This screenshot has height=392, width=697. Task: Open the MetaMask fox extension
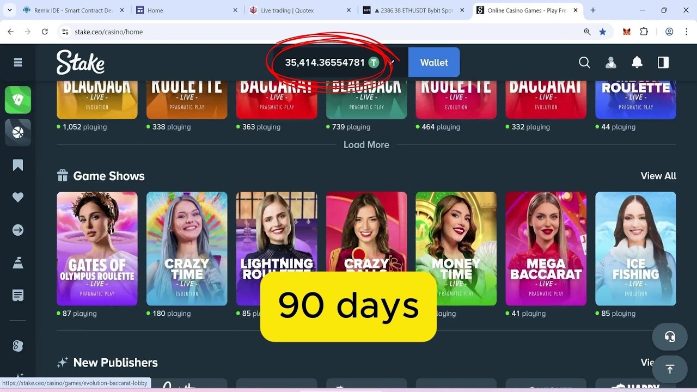(x=627, y=32)
